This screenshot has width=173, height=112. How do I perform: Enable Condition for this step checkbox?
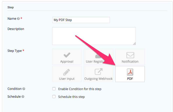(x=54, y=89)
